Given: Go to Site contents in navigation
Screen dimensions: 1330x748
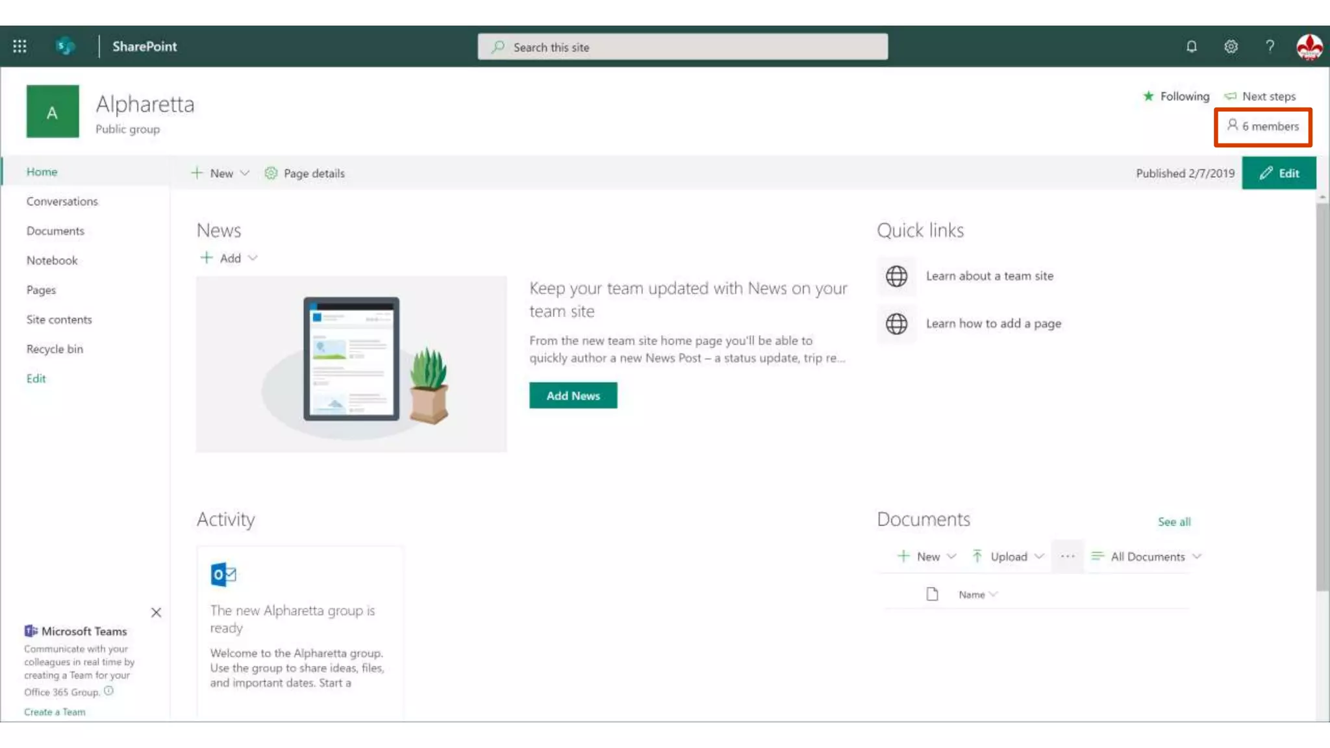Looking at the screenshot, I should pyautogui.click(x=59, y=319).
